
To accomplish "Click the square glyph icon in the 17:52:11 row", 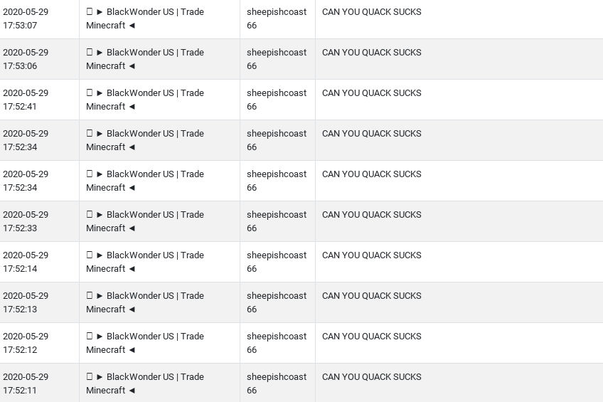I will (x=89, y=376).
